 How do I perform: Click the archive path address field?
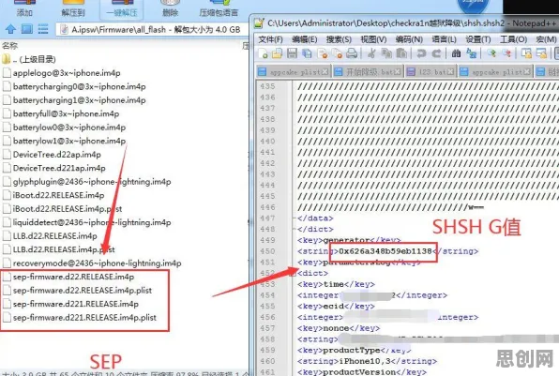(152, 29)
